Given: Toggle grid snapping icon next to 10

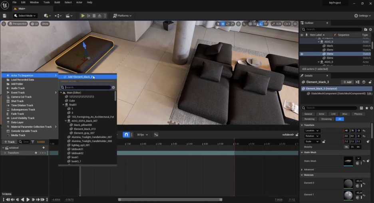Looking at the screenshot, I should [250, 24].
